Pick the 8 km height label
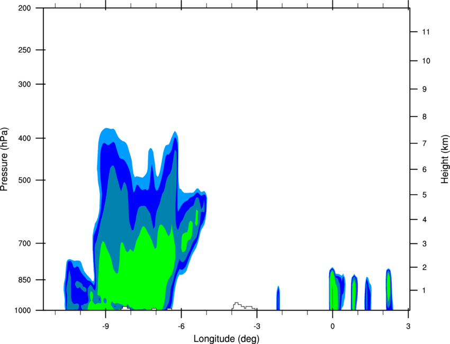Viewport: 450px width, 344px height. [x=425, y=117]
